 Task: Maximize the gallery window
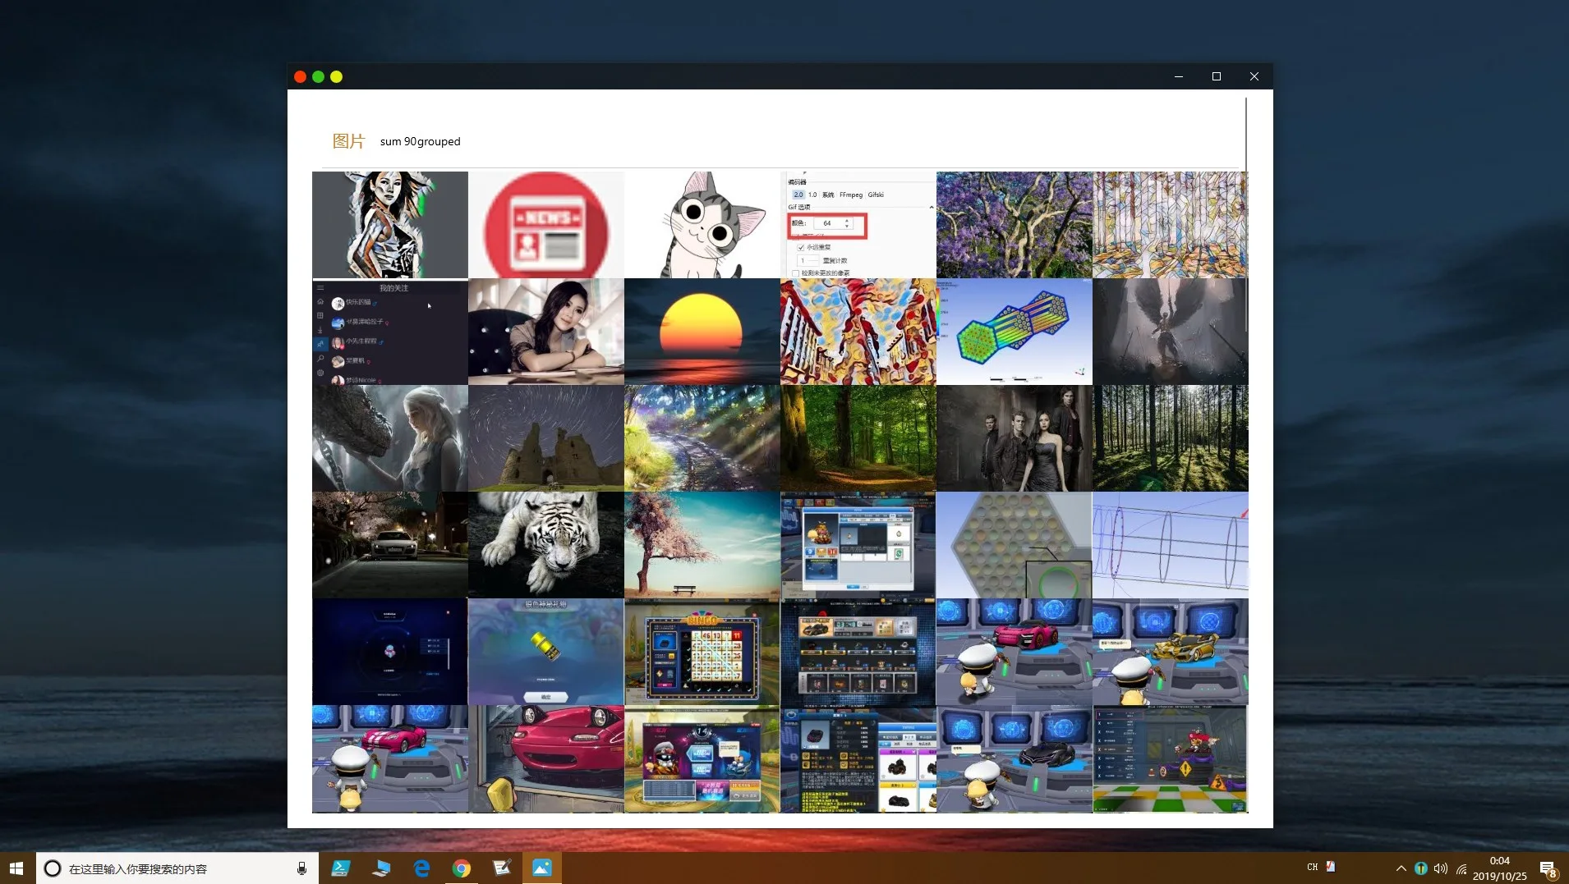pyautogui.click(x=1217, y=76)
